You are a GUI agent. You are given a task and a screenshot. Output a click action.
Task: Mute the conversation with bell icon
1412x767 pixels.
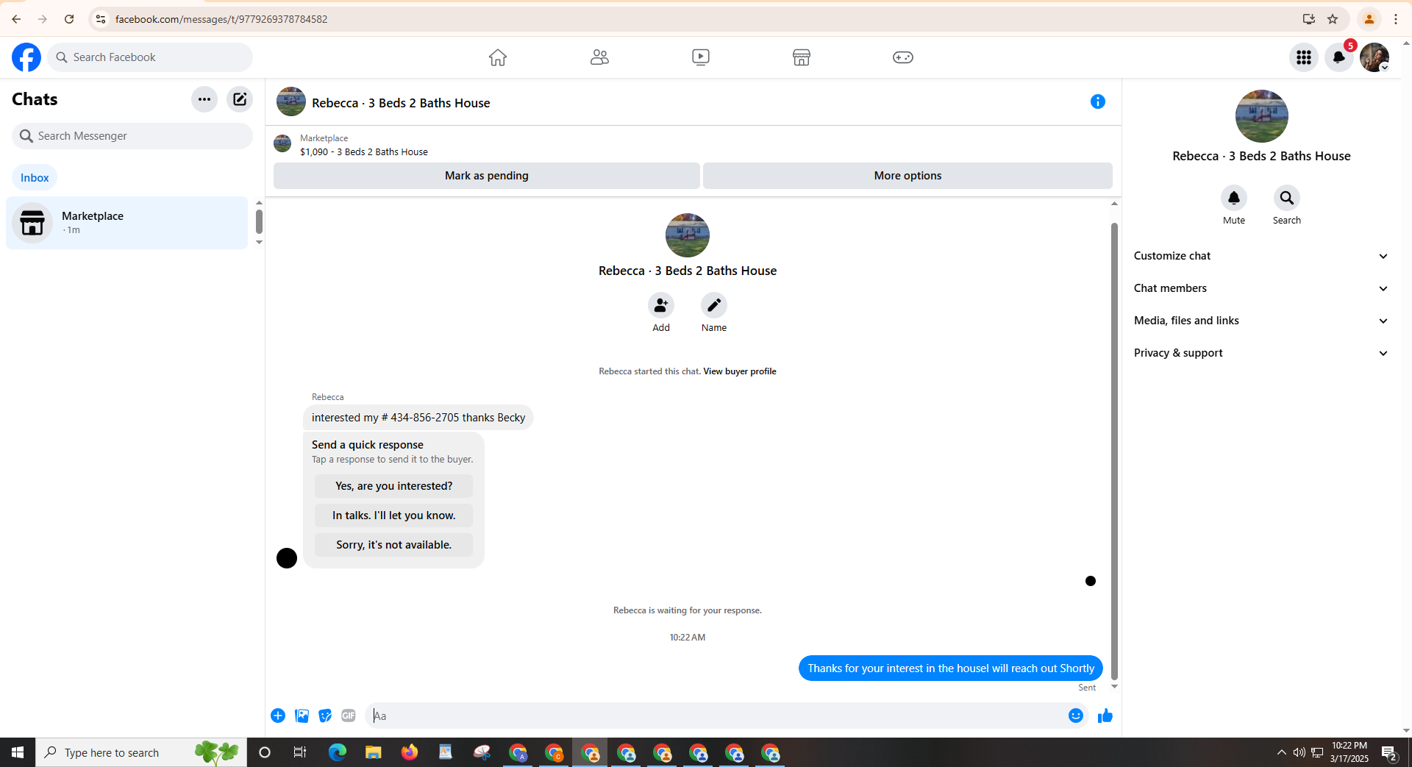coord(1234,198)
